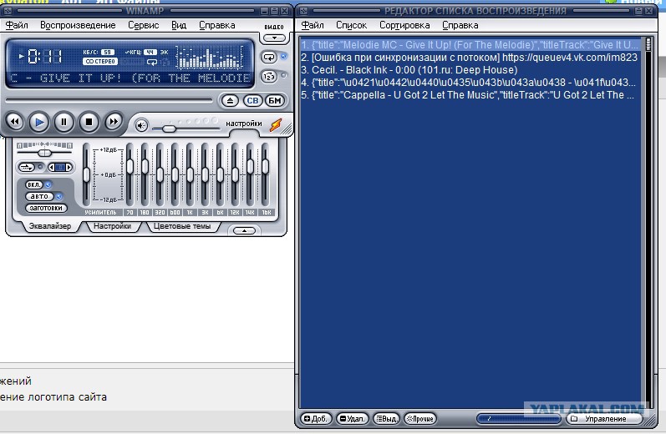Switch to the Цветовые темы tab
Viewport: 666px width, 434px height.
tap(182, 226)
